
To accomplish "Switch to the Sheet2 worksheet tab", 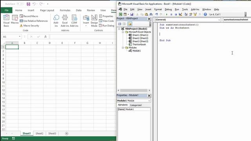I will point(39,134).
